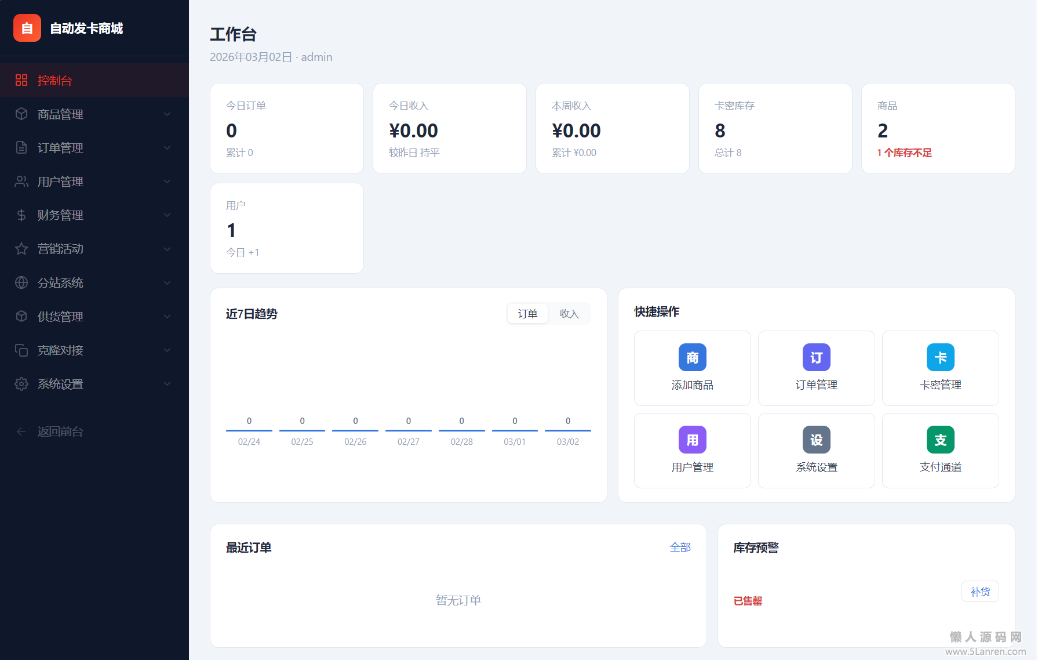1038x660 pixels.
Task: Click the red 自 logo icon
Action: (x=27, y=28)
